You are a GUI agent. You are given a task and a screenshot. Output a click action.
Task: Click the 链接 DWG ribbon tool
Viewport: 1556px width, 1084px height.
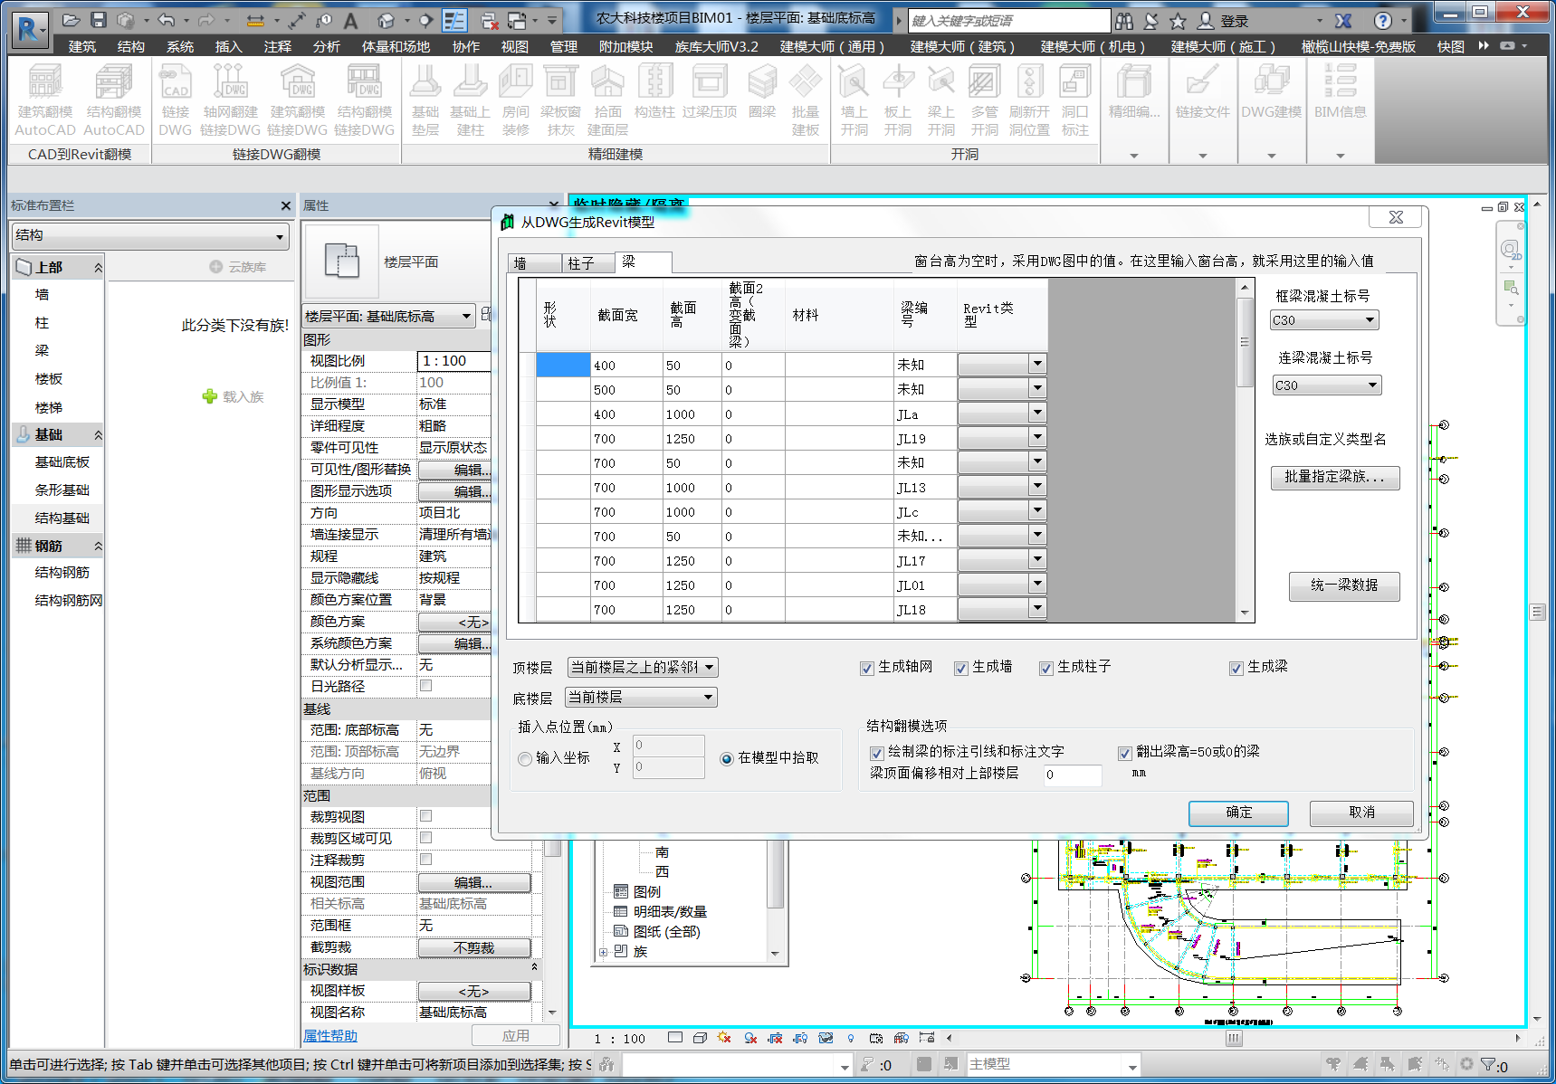(x=175, y=100)
